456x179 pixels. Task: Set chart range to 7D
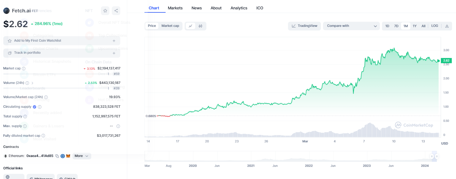[x=396, y=26]
